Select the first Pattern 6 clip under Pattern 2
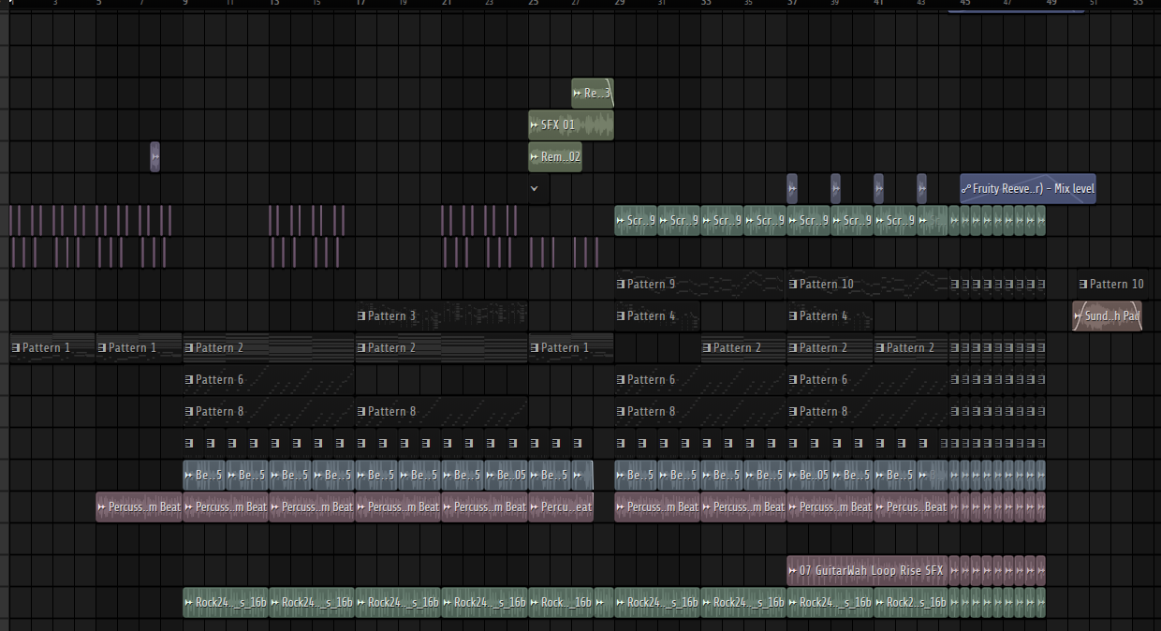The height and width of the screenshot is (631, 1161). [269, 379]
